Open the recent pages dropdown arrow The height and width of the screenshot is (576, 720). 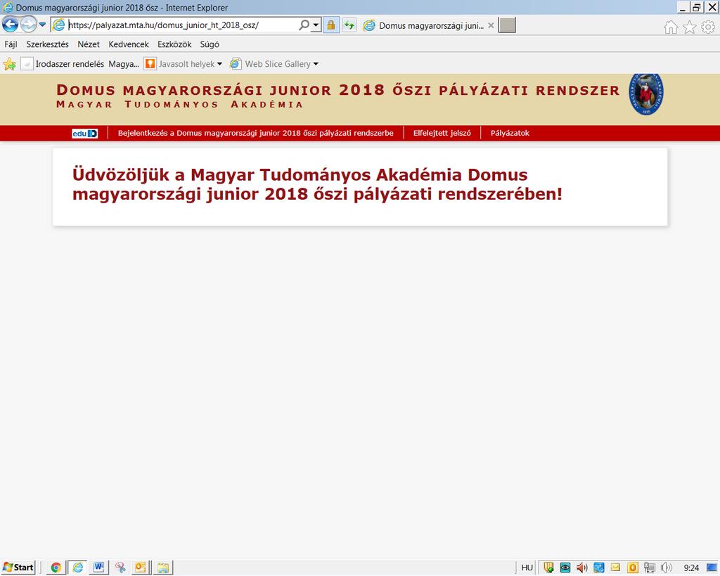(43, 25)
